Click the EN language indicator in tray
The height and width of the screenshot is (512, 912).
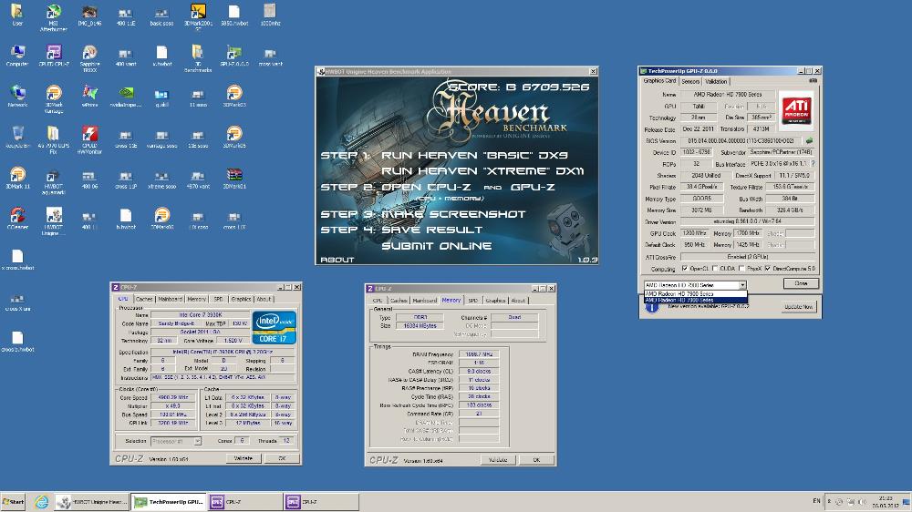tap(816, 500)
